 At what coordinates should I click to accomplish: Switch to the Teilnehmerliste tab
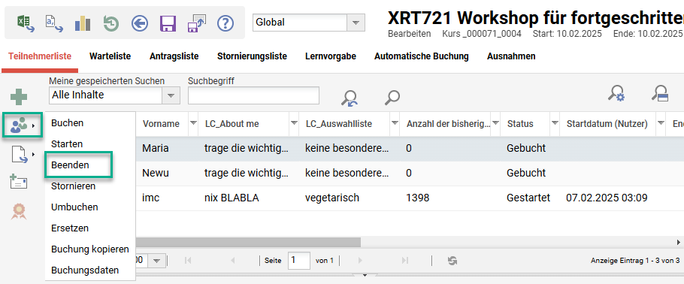40,56
